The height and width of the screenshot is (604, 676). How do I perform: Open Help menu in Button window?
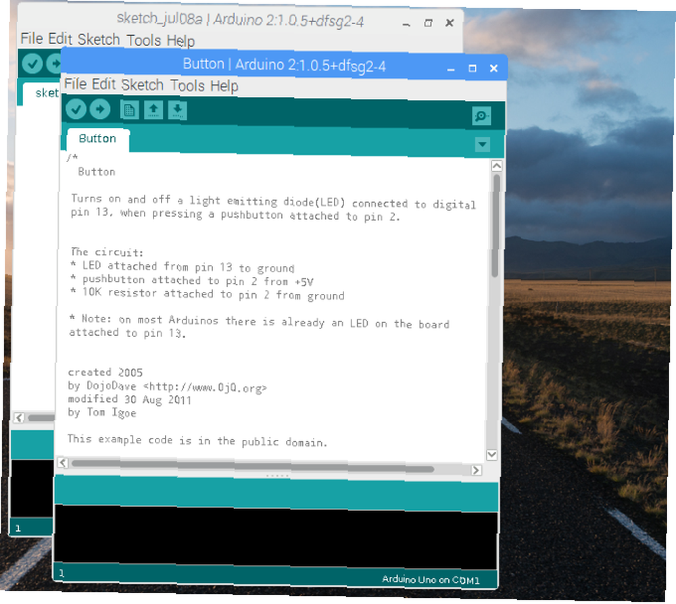click(x=224, y=86)
